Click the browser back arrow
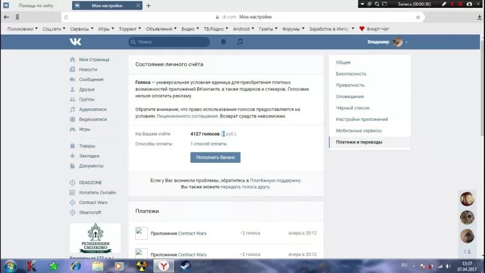 click(6, 17)
